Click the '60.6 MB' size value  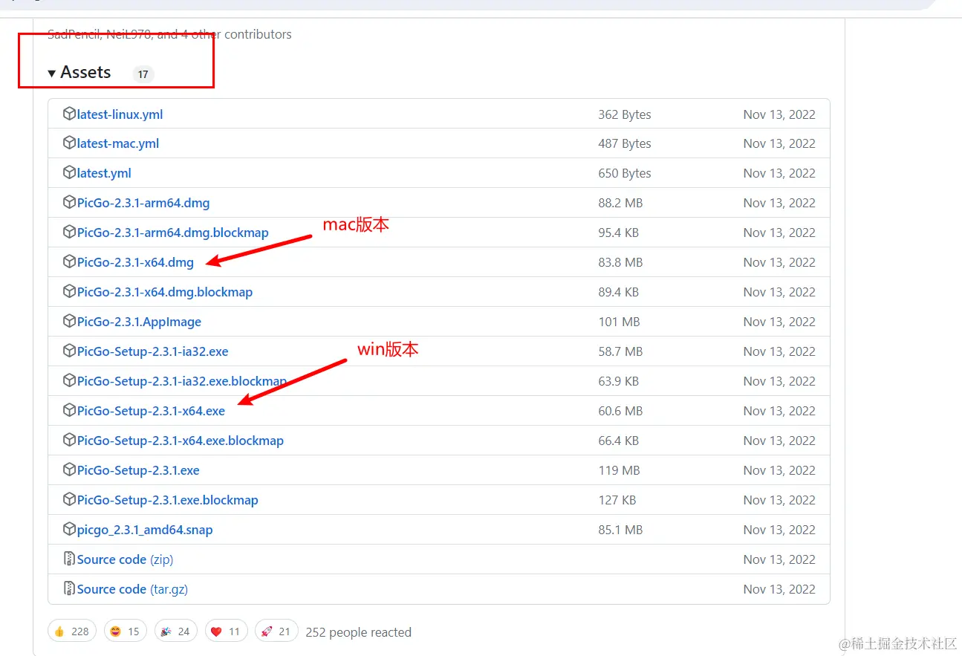(x=620, y=411)
